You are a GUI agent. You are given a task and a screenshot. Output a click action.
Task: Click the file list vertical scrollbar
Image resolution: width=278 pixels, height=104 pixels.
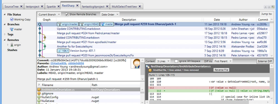click(143, 93)
